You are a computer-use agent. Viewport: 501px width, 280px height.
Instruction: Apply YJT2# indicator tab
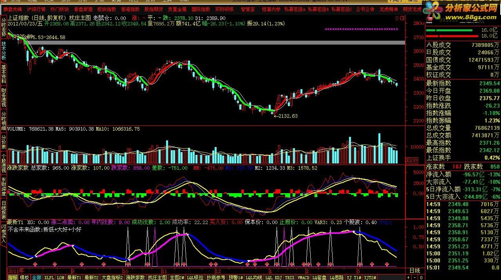click(370, 277)
